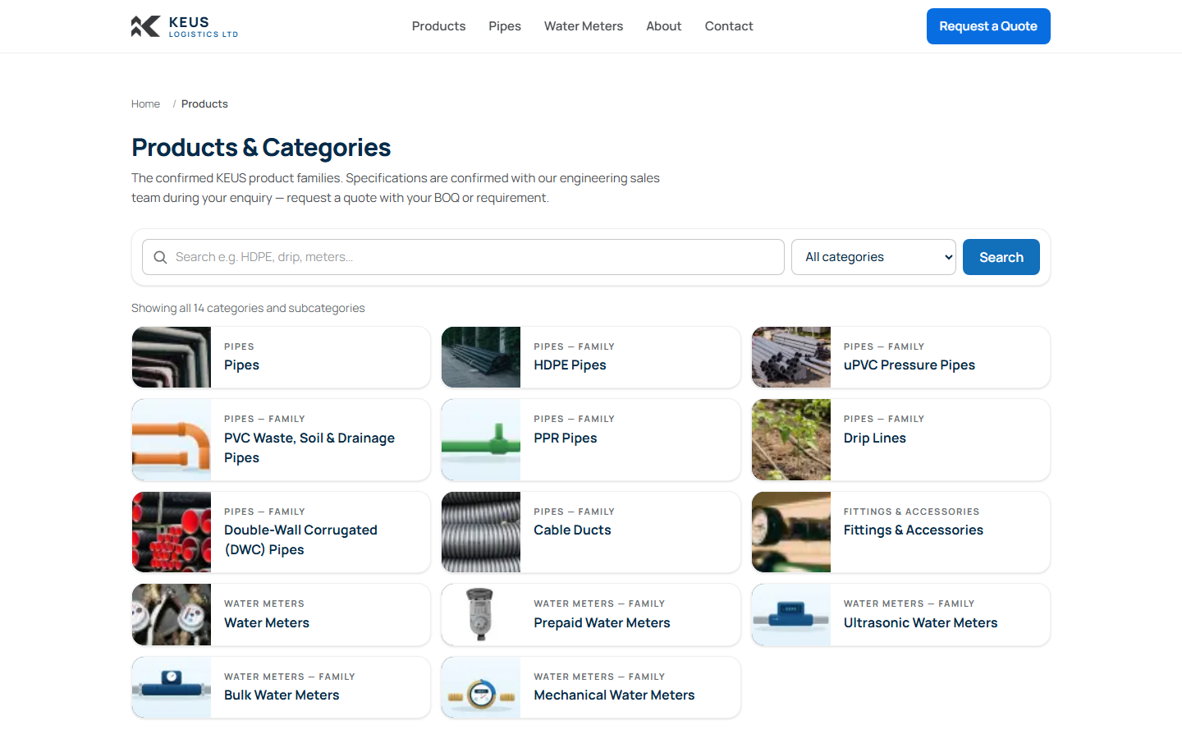
Task: Click the Prepaid Water Meters thumbnail
Action: click(481, 615)
